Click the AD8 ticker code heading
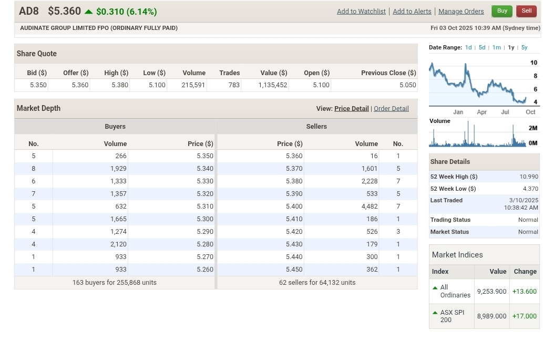 29,11
